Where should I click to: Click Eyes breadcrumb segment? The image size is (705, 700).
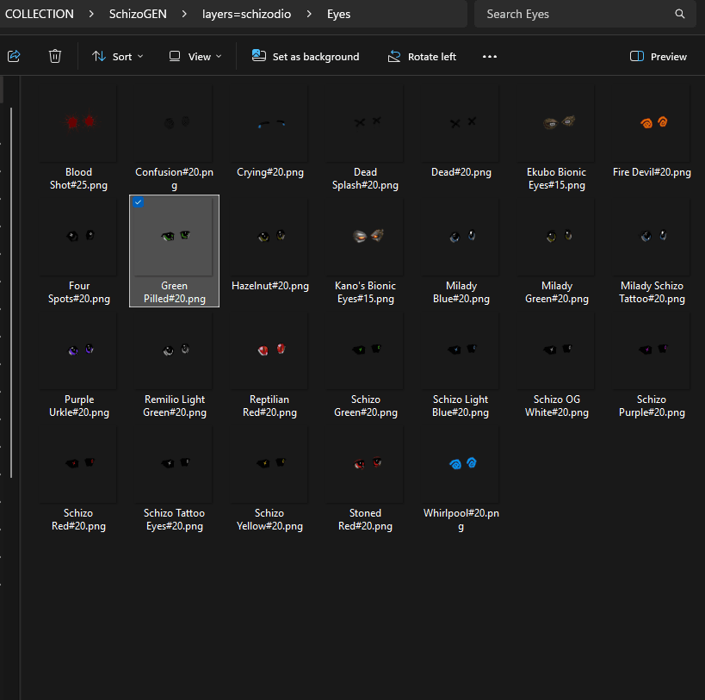(x=338, y=14)
